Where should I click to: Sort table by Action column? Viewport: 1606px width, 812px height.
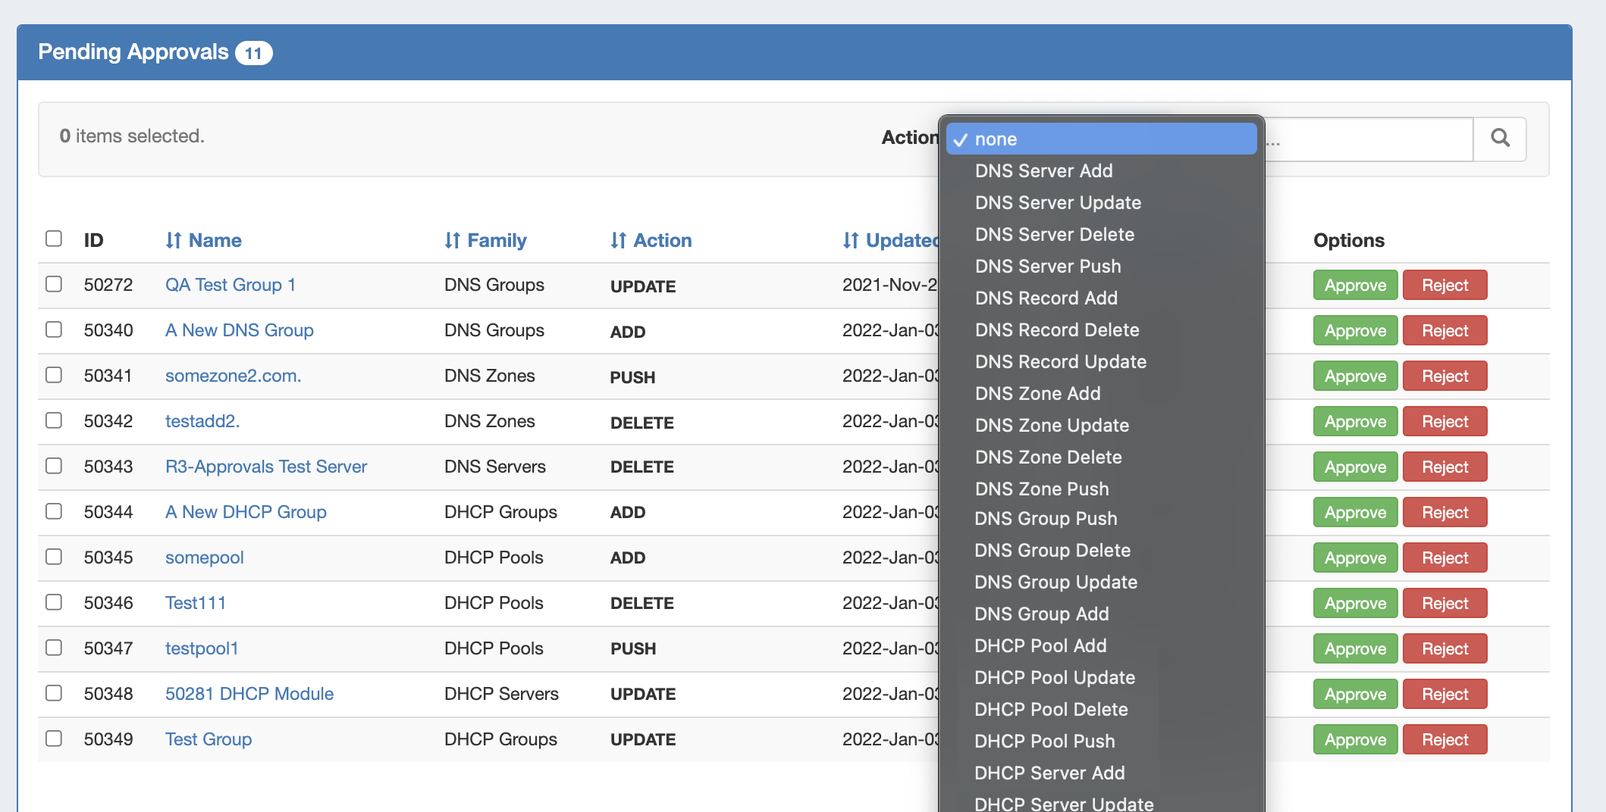(651, 241)
